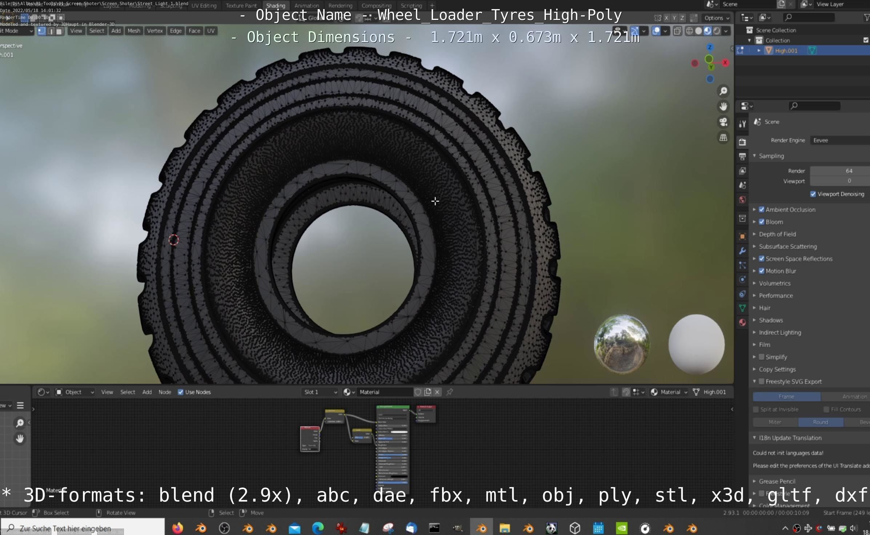
Task: Open the Modifier properties wrench tab
Action: click(x=742, y=251)
